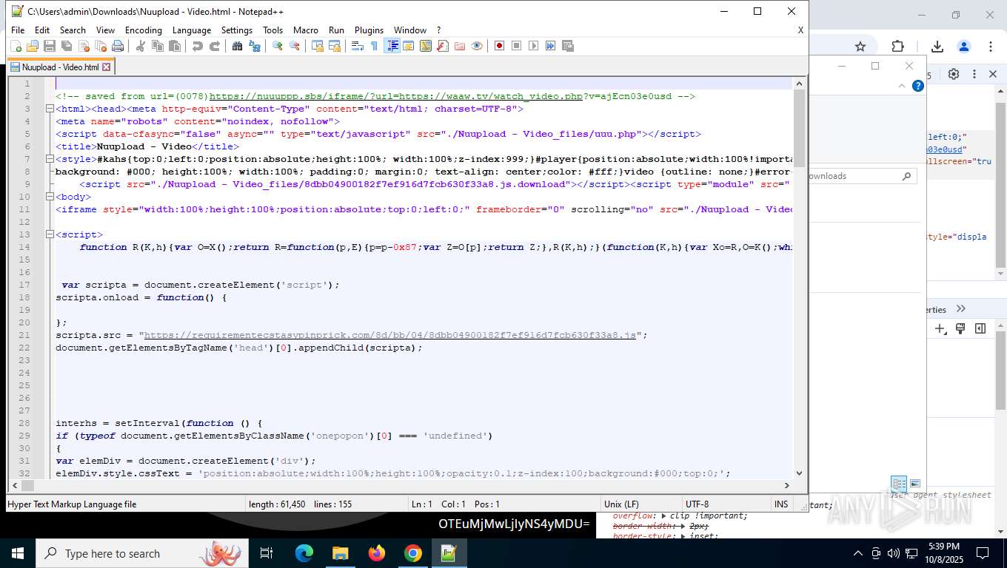1007x568 pixels.
Task: Open Chrome downloads icon
Action: click(x=937, y=46)
